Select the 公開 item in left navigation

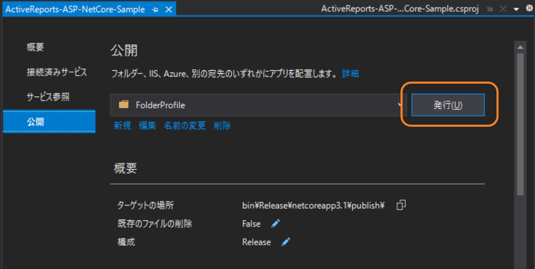tap(49, 122)
